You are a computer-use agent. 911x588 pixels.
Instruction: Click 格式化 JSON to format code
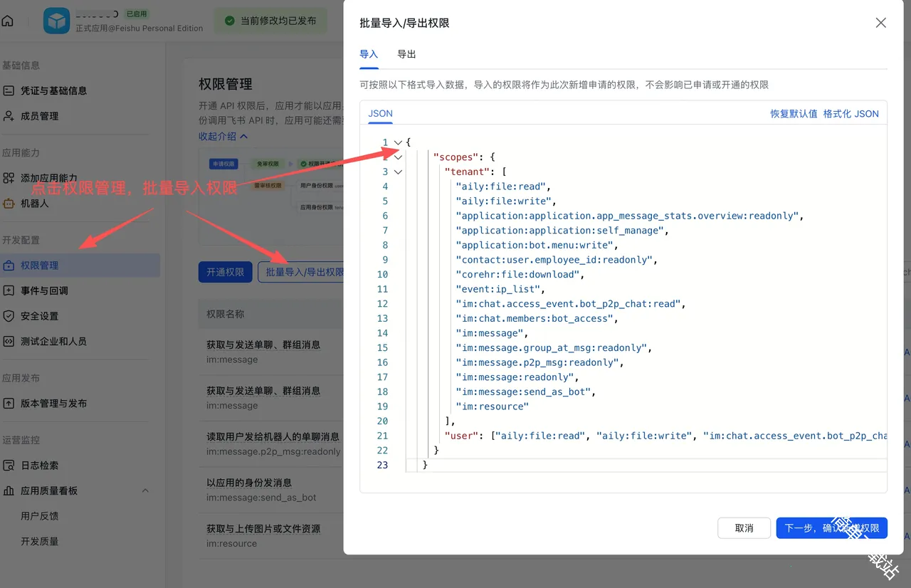click(x=852, y=113)
